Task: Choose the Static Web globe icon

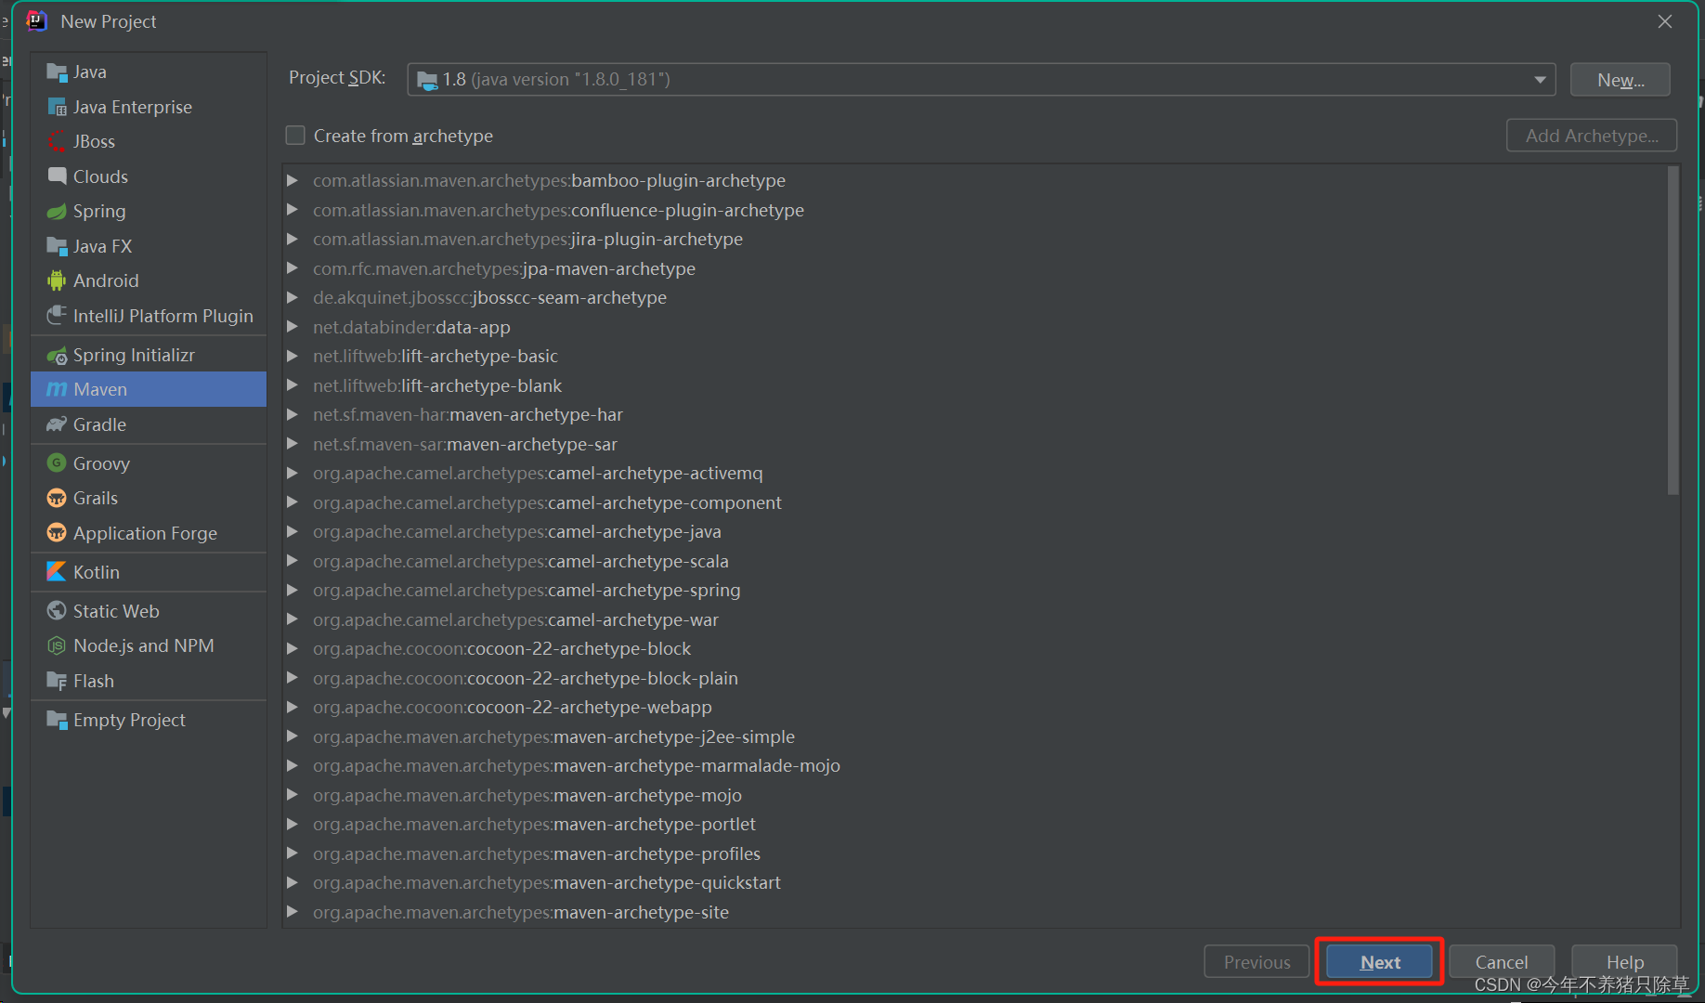Action: (57, 611)
